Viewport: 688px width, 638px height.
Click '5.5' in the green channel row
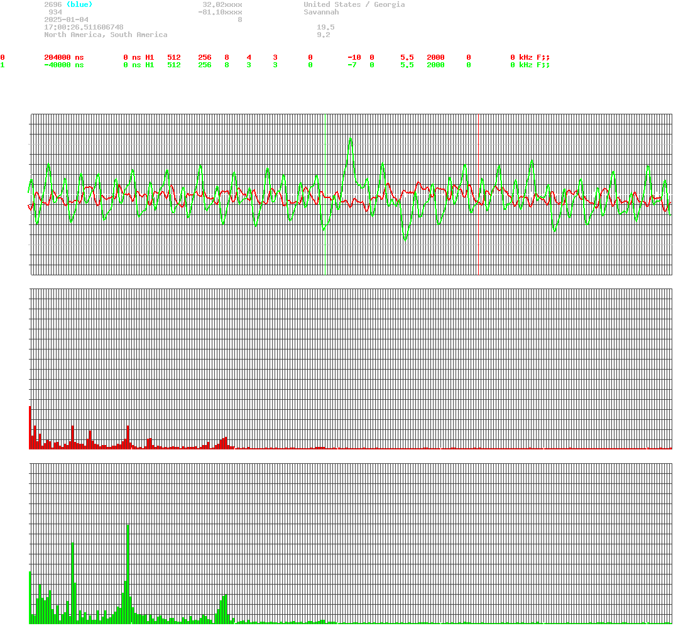407,65
